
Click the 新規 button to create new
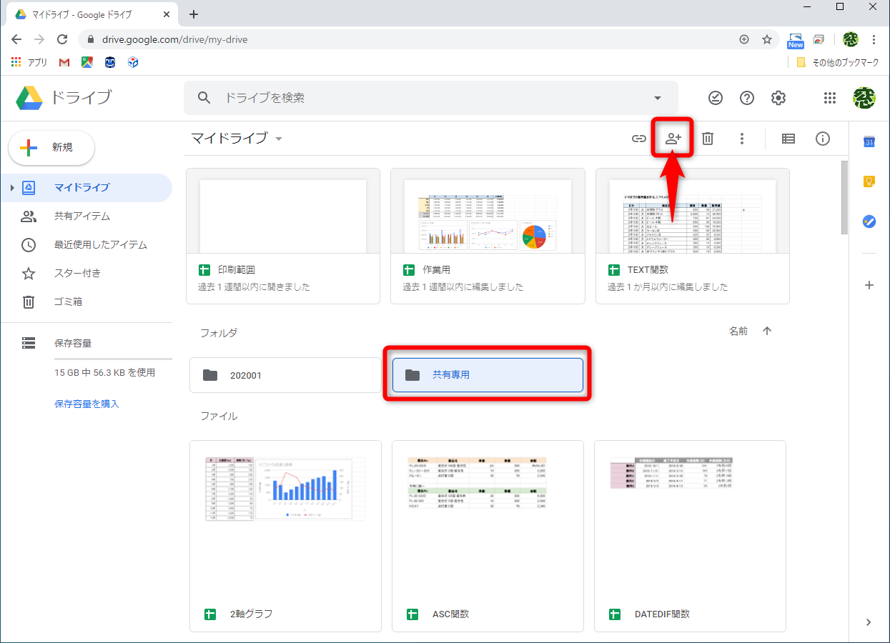click(x=51, y=148)
